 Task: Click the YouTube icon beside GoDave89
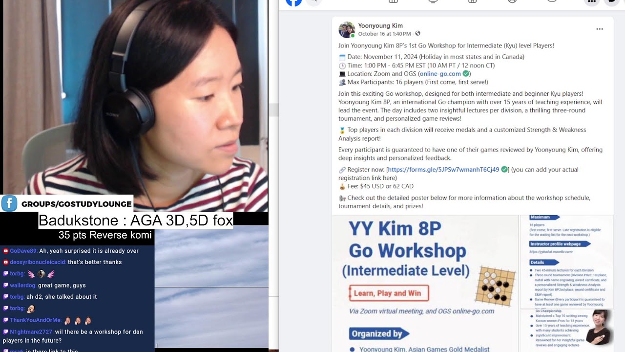pyautogui.click(x=6, y=251)
